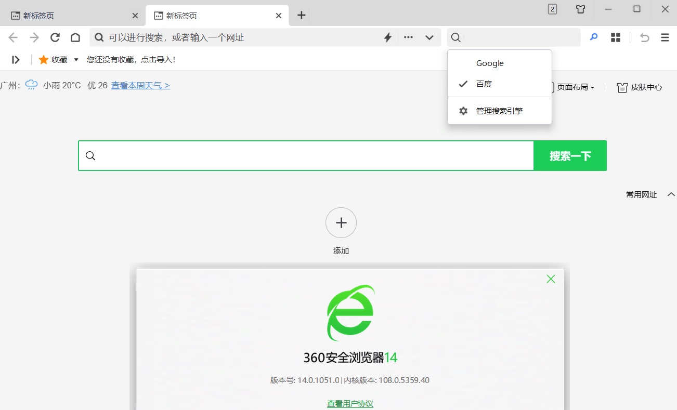Toggle the lightning speed mode in address bar
This screenshot has height=410, width=677.
pyautogui.click(x=387, y=37)
